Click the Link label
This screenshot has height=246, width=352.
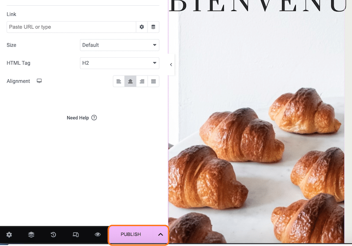coord(11,14)
